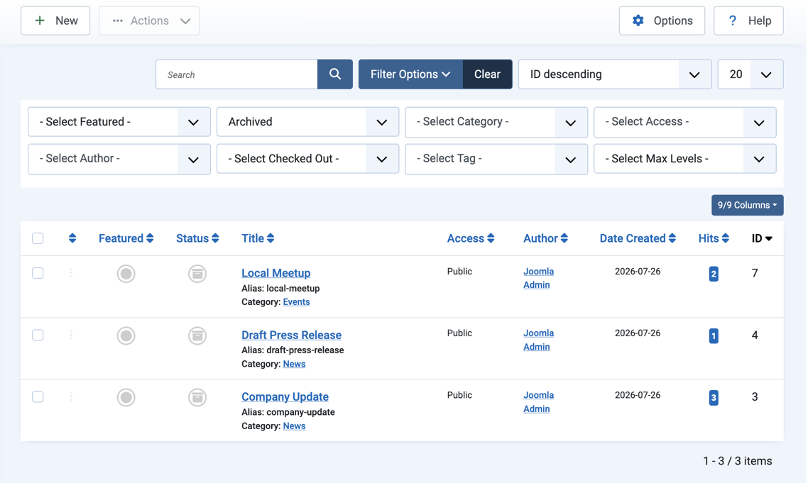
Task: Open Select Author filter dropdown
Action: click(x=119, y=159)
